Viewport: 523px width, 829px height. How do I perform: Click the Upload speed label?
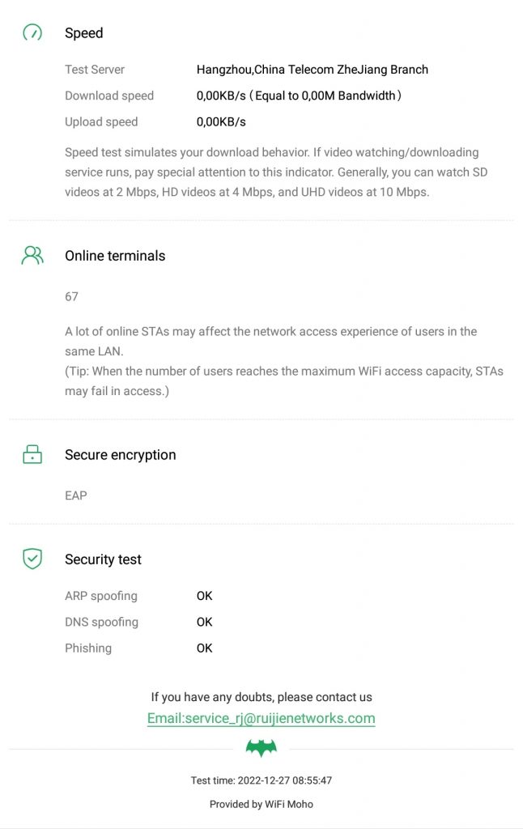click(101, 121)
